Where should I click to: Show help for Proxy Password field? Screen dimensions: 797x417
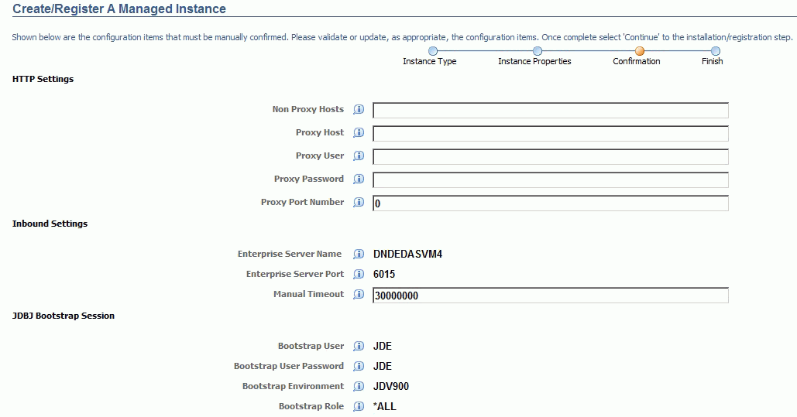pos(359,179)
